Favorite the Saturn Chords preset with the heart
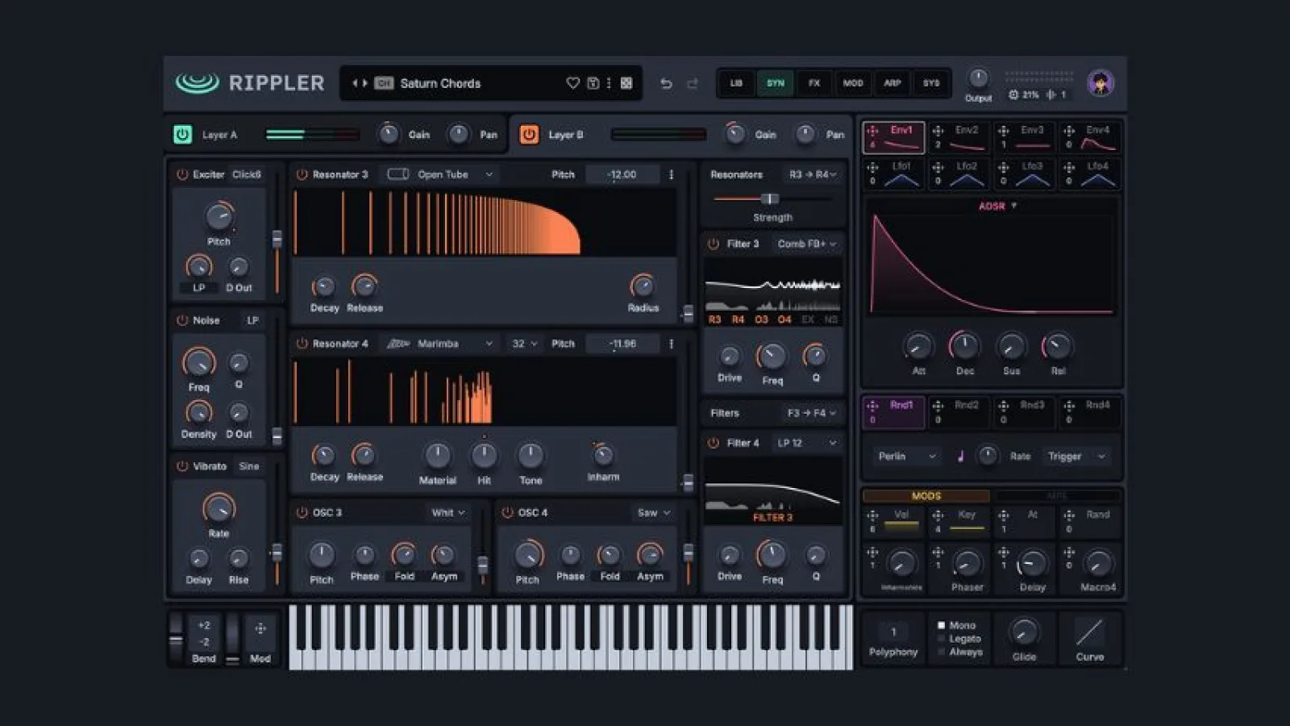The image size is (1290, 726). (572, 83)
